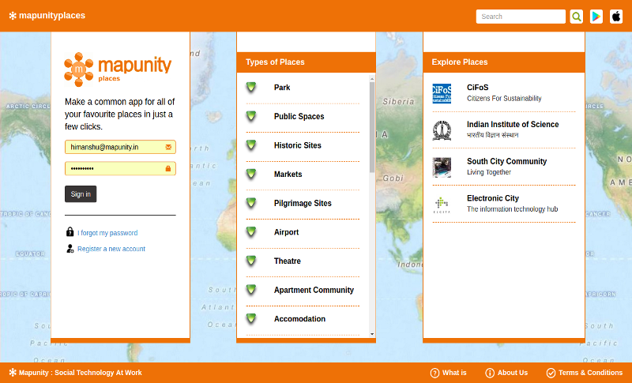Open Indian Institute of Science emblem thumbnail

442,130
